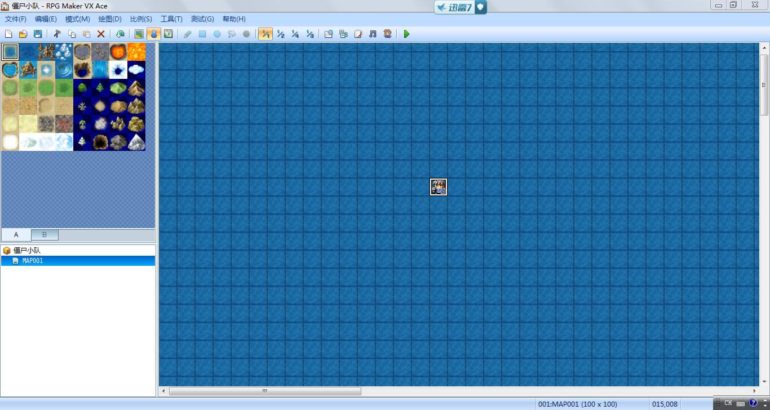Open a project using the folder icon
Viewport: 770px width, 410px height.
coord(23,34)
